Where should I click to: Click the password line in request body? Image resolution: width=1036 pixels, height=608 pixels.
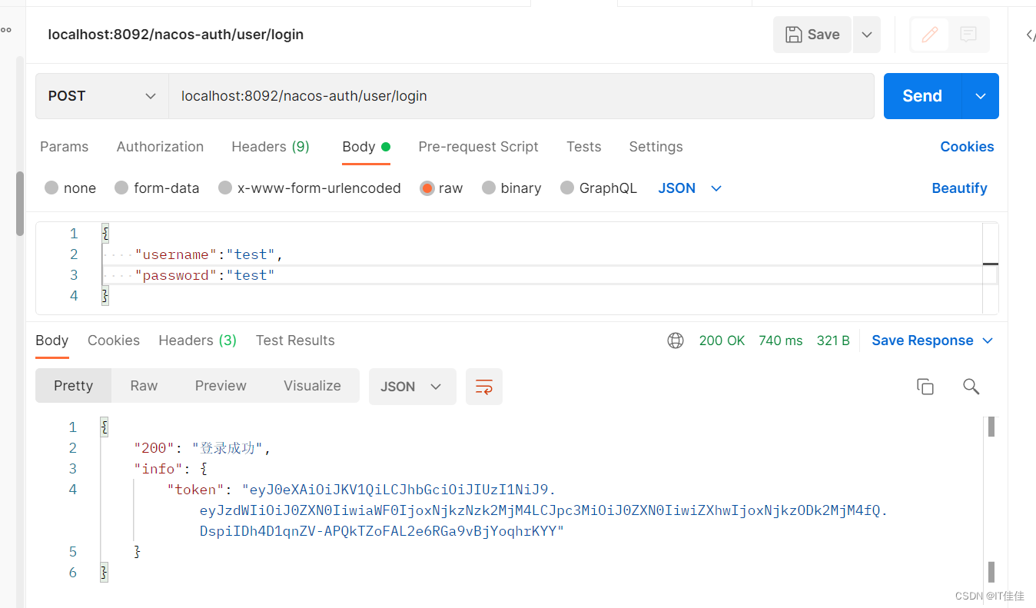204,275
